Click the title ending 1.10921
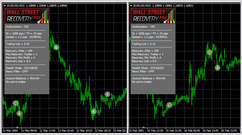242x135 pixels. coord(163,6)
